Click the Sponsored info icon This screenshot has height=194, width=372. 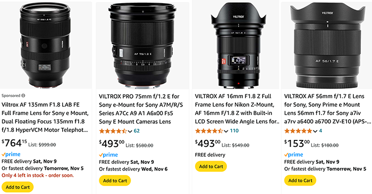(x=23, y=95)
